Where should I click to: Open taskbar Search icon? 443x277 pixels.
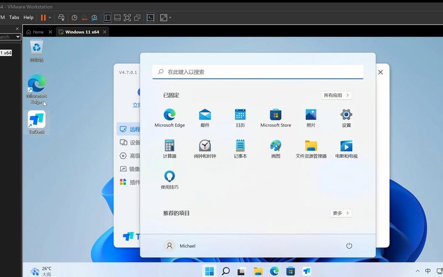click(225, 271)
